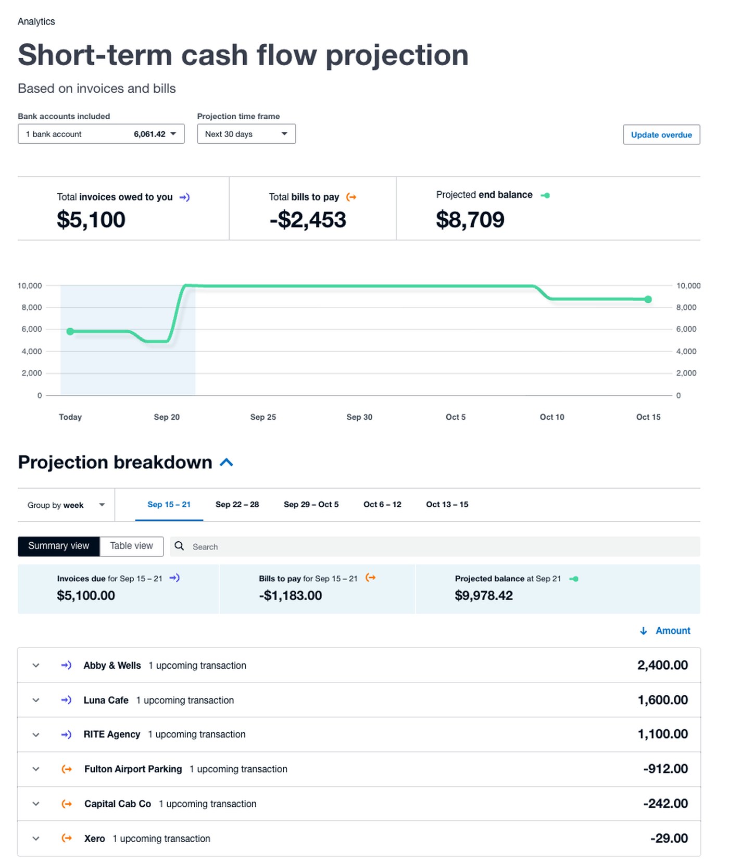This screenshot has height=862, width=729.
Task: Click orange bills arrow icon beside Total bills to pay
Action: (x=351, y=197)
